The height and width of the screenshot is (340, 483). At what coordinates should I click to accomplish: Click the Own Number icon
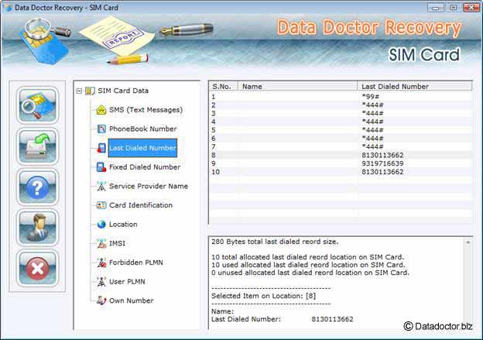click(x=101, y=301)
